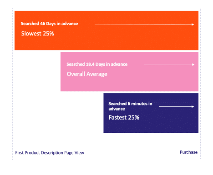Click the 'Searched 46 Days in advance' text
Image resolution: width=213 pixels, height=175 pixels.
tap(49, 24)
